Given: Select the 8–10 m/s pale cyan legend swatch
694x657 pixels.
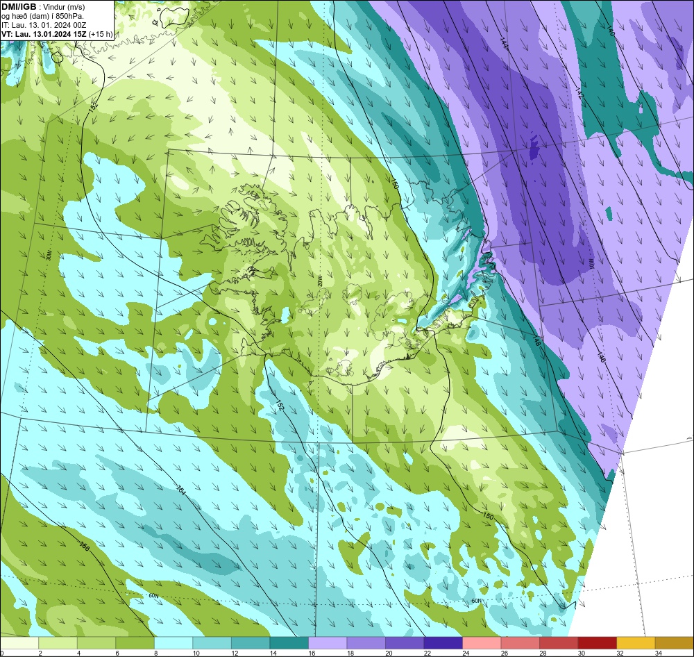Looking at the screenshot, I should pos(173,642).
